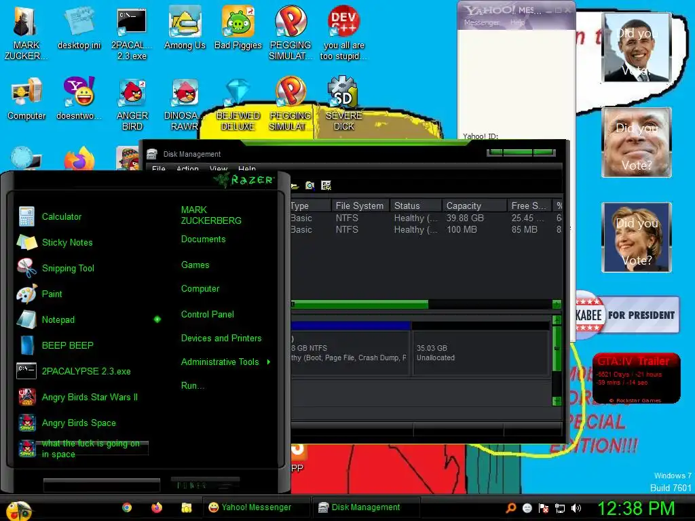Image resolution: width=695 pixels, height=521 pixels.
Task: Expand the Notepad jump list arrow
Action: click(x=157, y=320)
